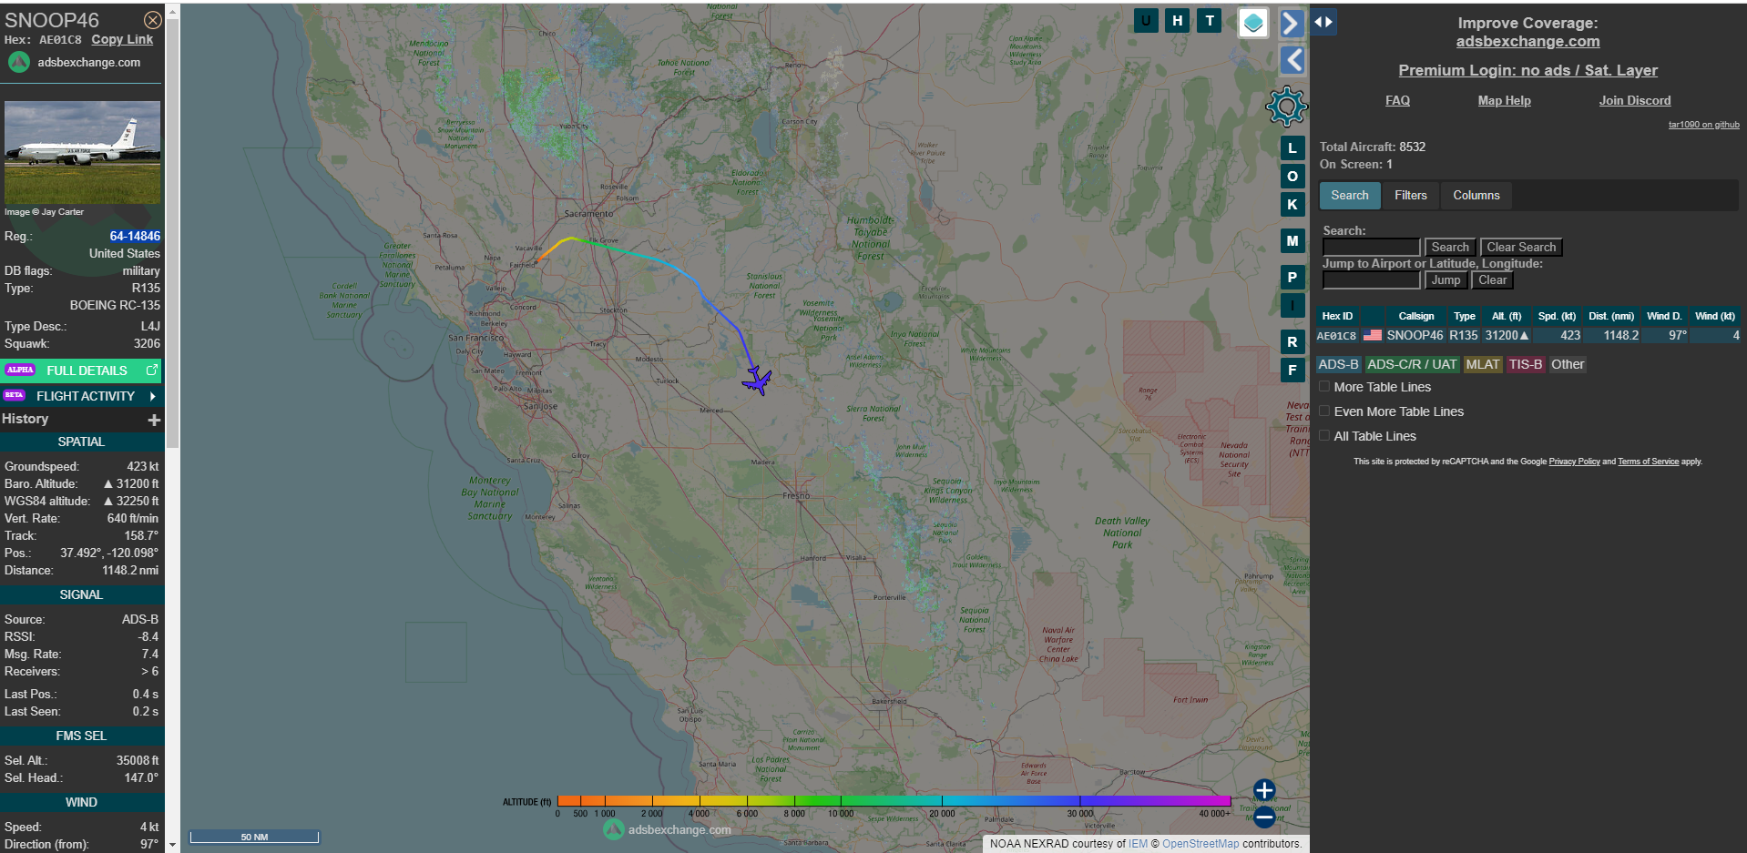Sort table by Callsign column
The width and height of the screenshot is (1747, 853).
pyautogui.click(x=1415, y=316)
